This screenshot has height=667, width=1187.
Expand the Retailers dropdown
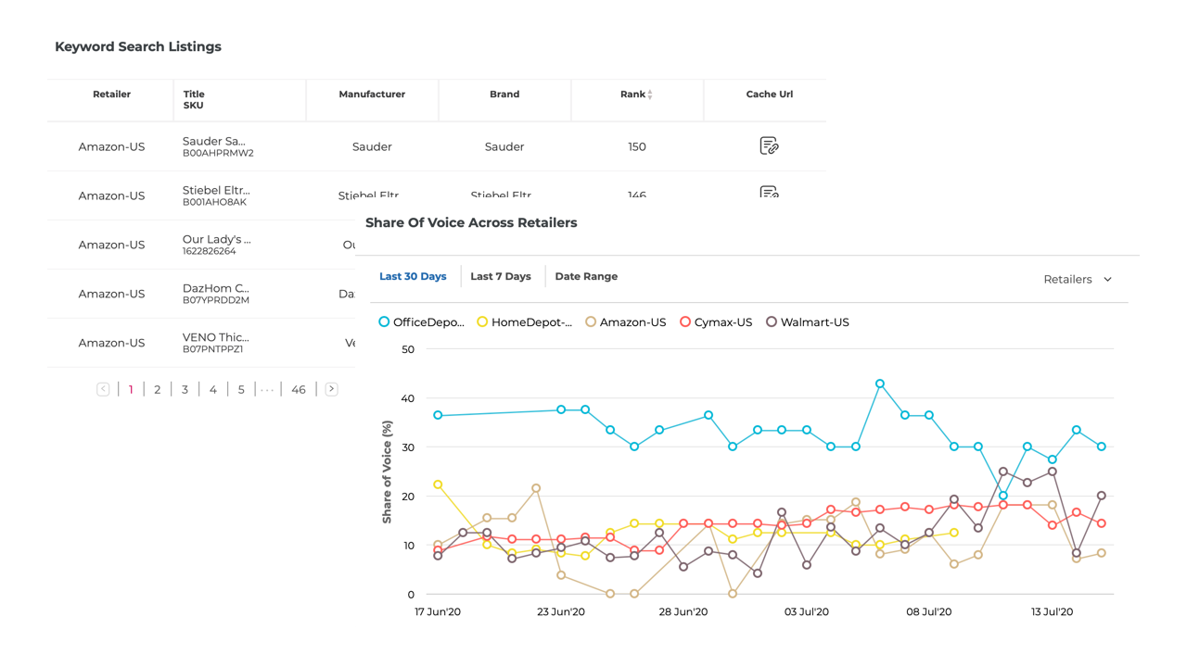pos(1078,279)
